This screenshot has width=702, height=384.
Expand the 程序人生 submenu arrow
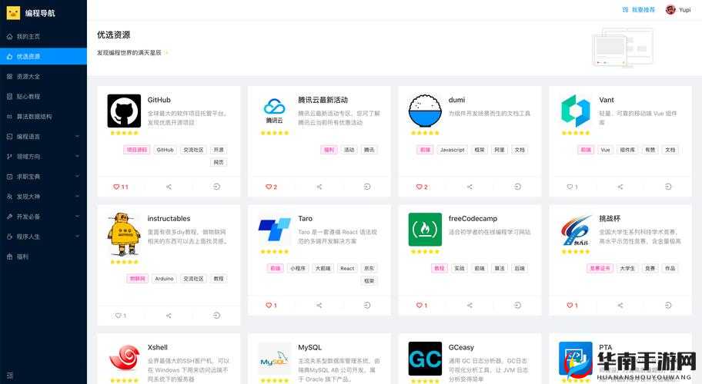coord(77,237)
